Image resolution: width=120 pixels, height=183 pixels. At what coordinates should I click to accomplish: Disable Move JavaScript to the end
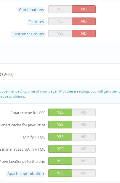coord(84,161)
